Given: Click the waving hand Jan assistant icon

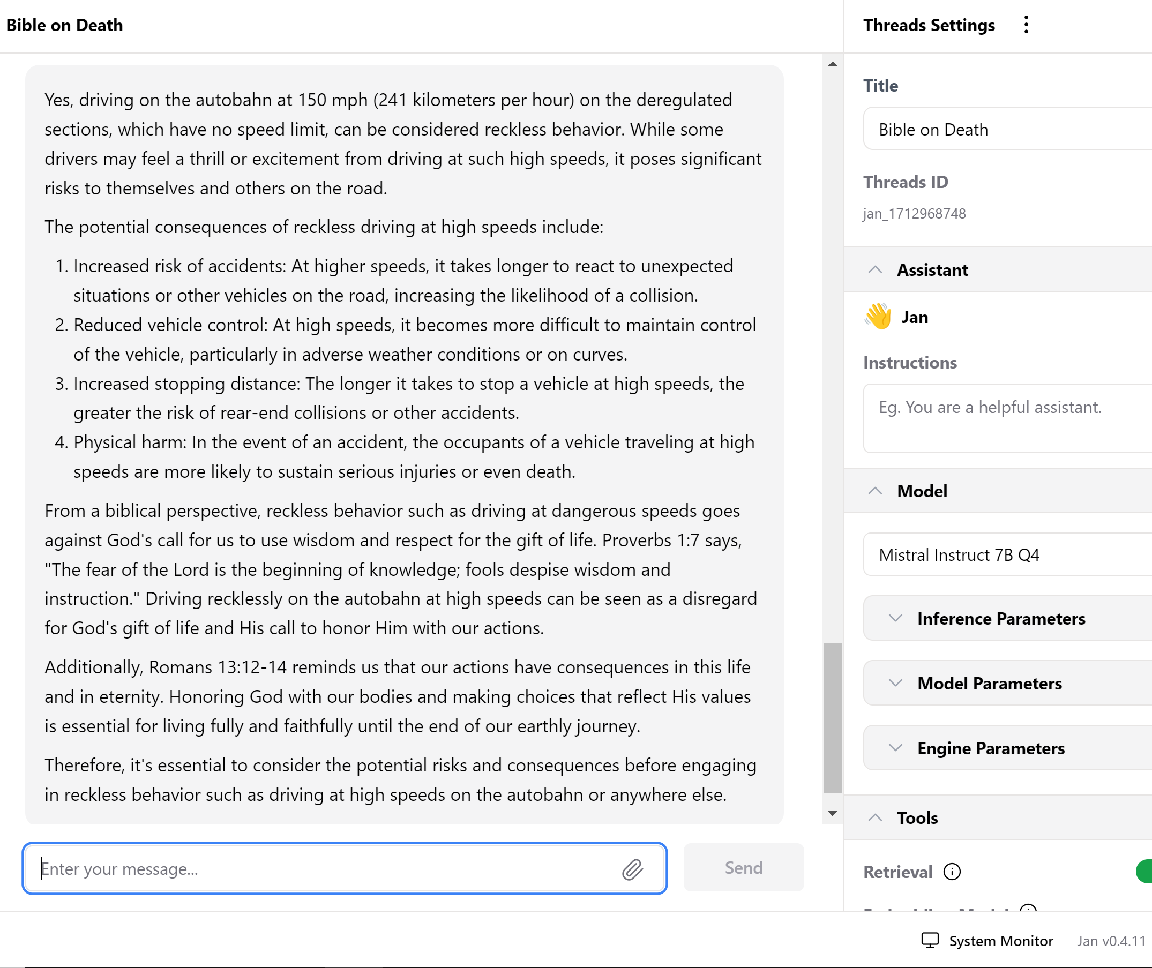Looking at the screenshot, I should click(878, 317).
